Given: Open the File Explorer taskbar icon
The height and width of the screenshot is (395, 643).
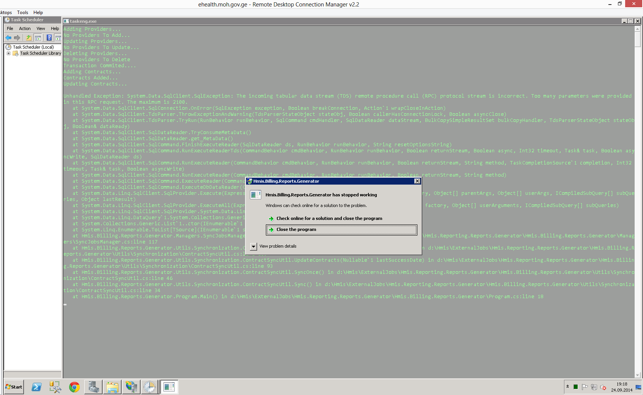Looking at the screenshot, I should coord(112,387).
